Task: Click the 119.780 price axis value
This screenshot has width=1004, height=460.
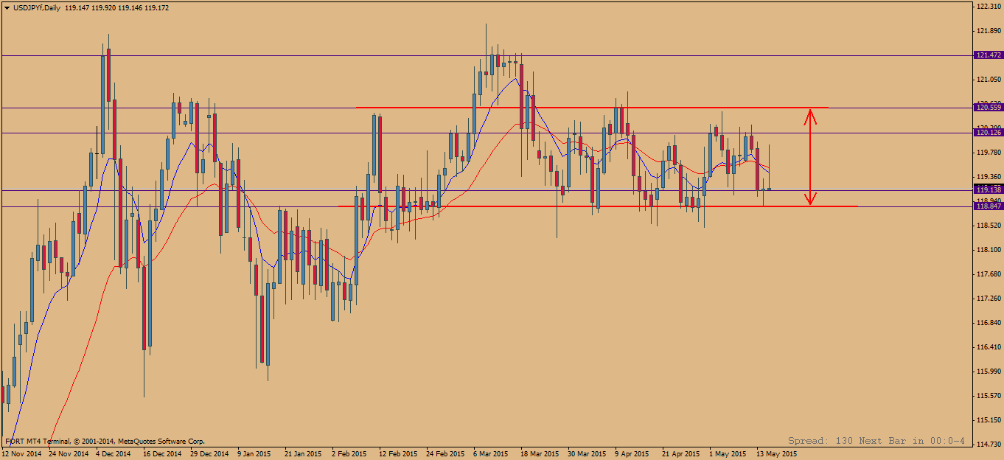Action: 988,153
